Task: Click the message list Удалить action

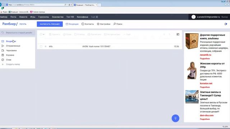Action: coord(54,34)
